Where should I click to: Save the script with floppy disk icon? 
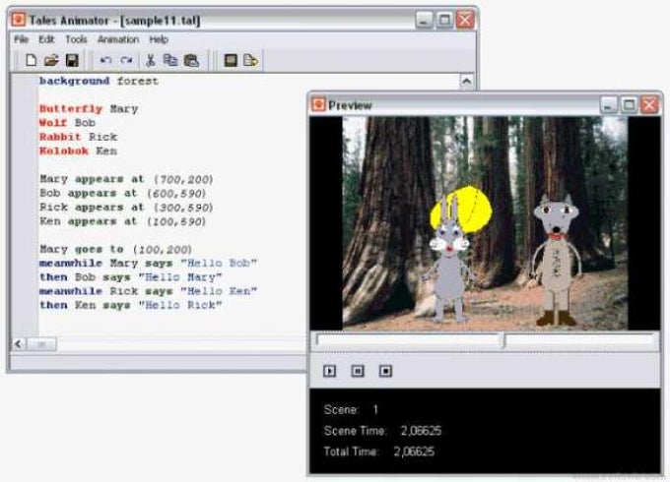coord(72,60)
